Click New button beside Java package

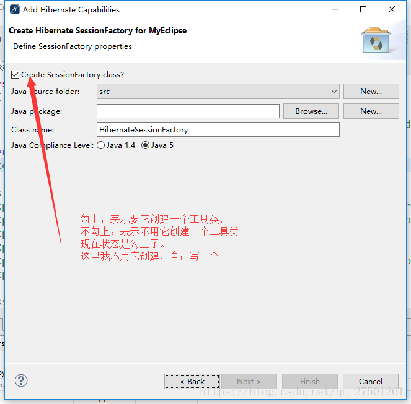click(371, 111)
